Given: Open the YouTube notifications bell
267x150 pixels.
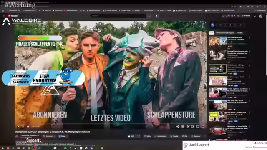Looking at the screenshot, I should [x=255, y=16].
